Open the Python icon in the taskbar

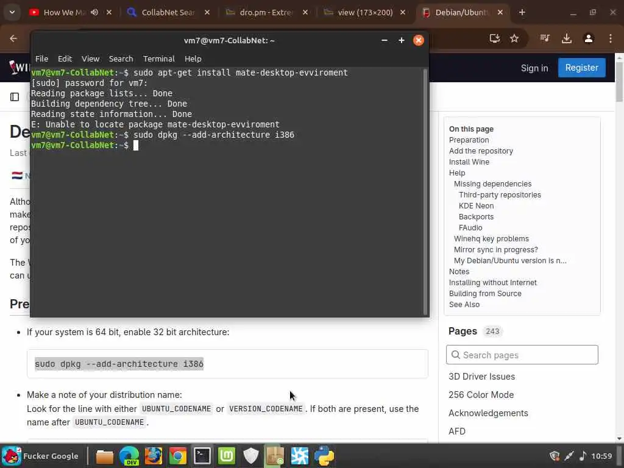pyautogui.click(x=324, y=456)
